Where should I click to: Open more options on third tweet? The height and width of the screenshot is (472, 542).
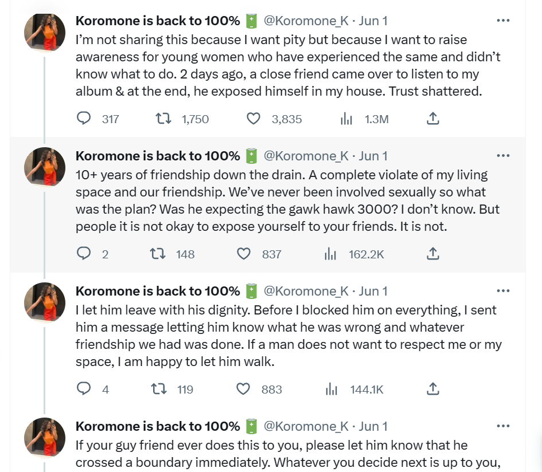tap(503, 291)
